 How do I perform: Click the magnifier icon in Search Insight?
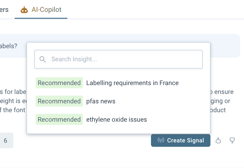click(43, 59)
